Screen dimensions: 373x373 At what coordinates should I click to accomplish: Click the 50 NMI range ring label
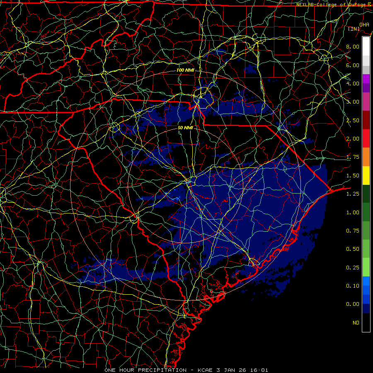pyautogui.click(x=185, y=128)
